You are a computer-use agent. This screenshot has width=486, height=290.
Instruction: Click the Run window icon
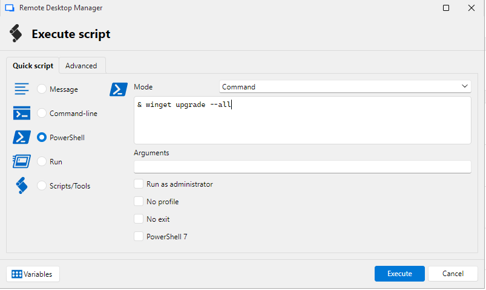22,161
